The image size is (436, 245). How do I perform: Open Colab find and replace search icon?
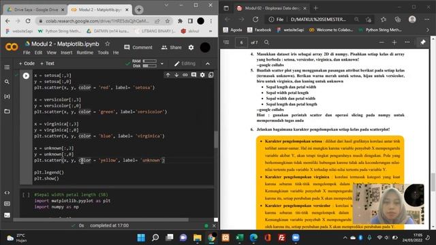(7, 82)
